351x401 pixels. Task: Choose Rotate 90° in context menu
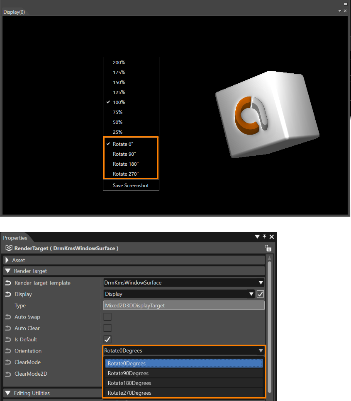pyautogui.click(x=131, y=154)
